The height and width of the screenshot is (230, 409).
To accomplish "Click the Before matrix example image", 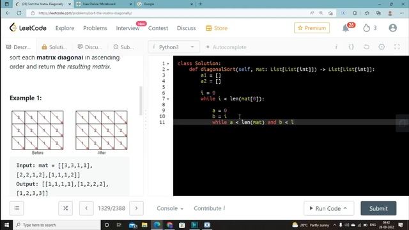I will (38, 130).
